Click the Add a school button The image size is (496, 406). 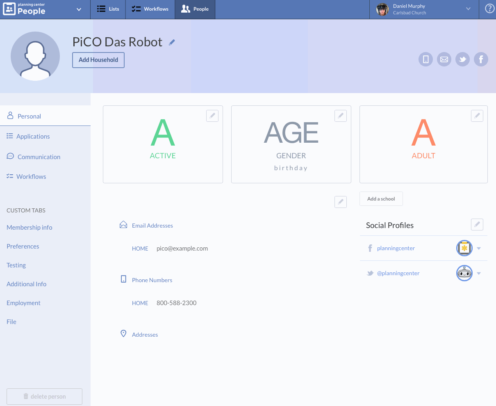pyautogui.click(x=381, y=199)
